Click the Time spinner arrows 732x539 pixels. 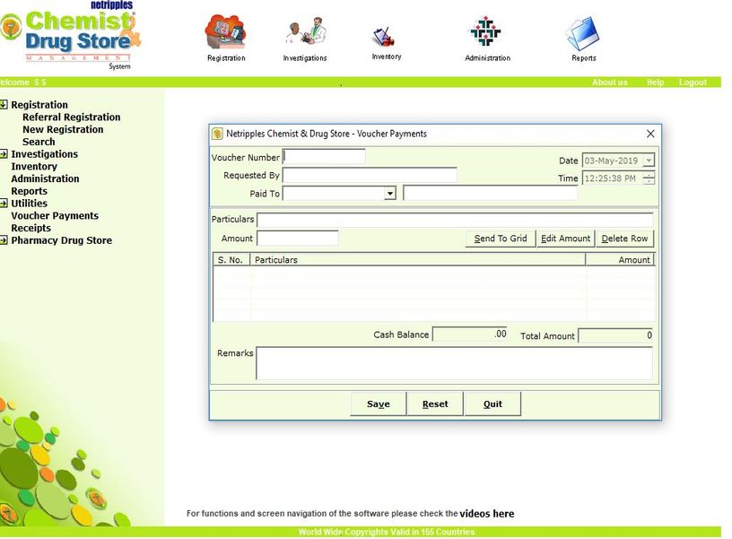pos(649,178)
